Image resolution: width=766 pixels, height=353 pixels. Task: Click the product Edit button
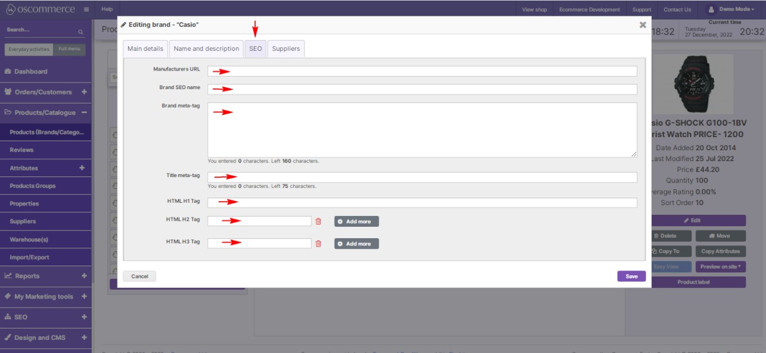point(697,220)
